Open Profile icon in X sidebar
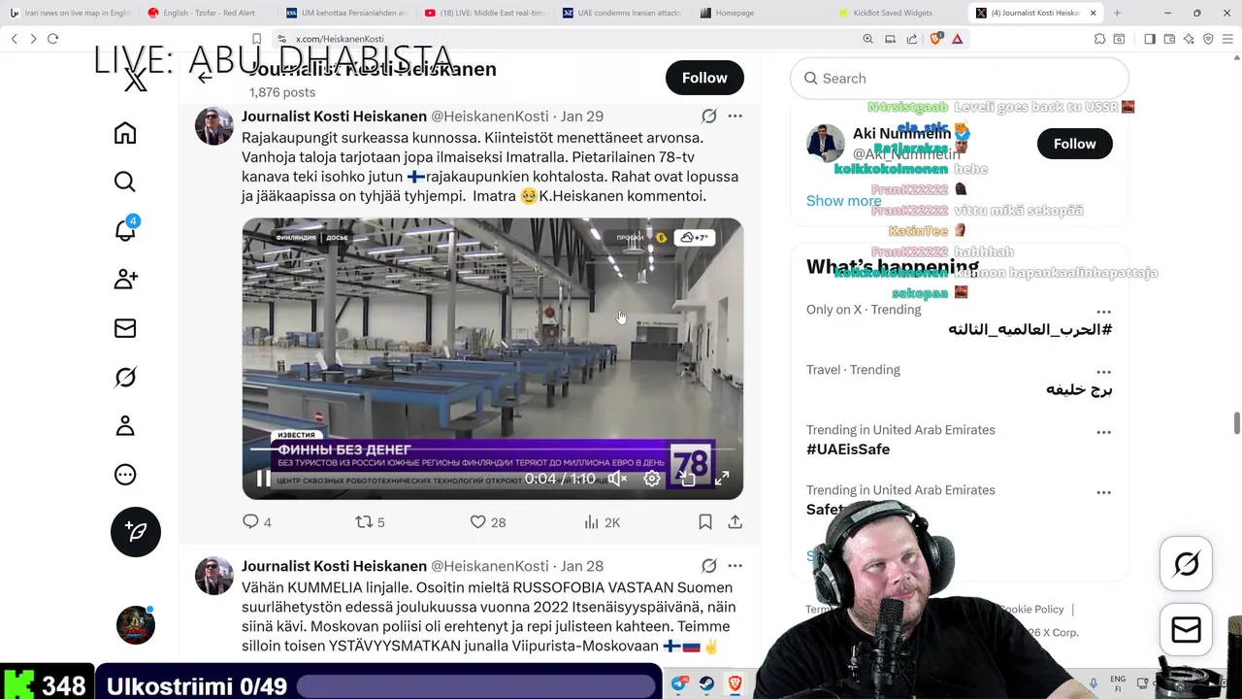Screen dimensions: 1242x699 (x=125, y=425)
